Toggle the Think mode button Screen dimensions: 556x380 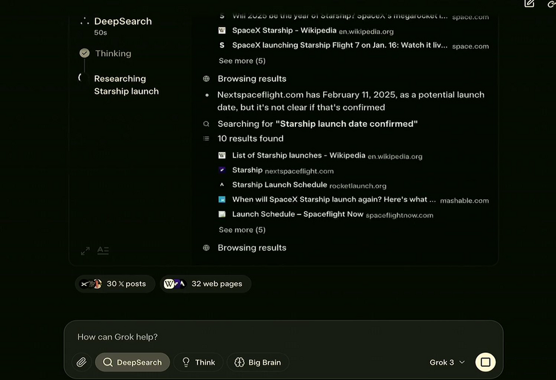[198, 362]
